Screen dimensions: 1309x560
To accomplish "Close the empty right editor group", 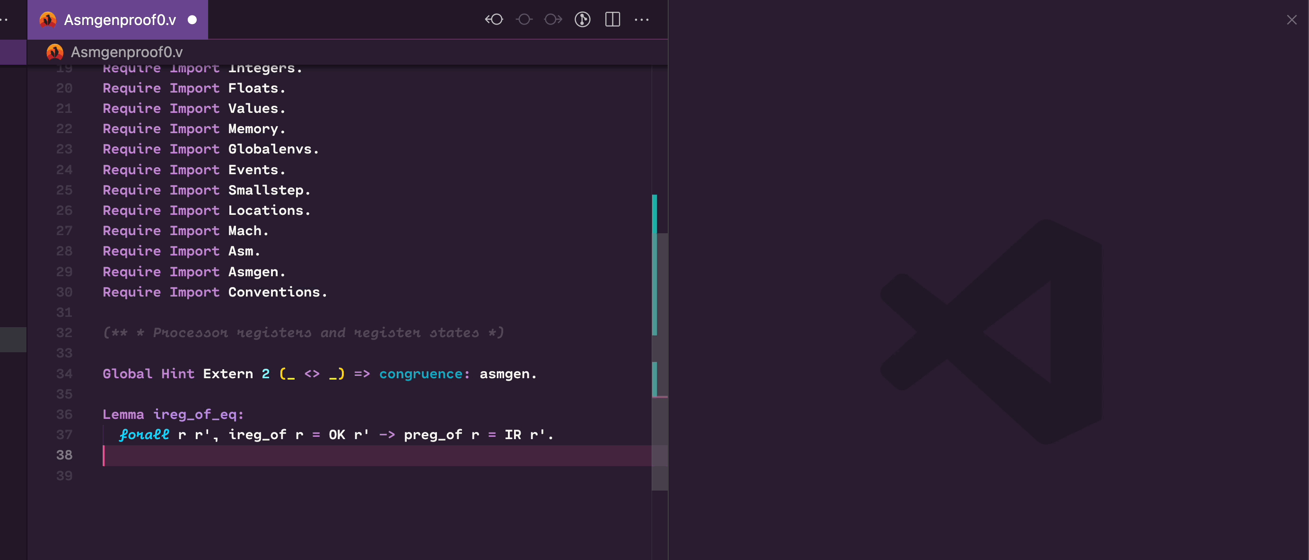I will 1291,20.
